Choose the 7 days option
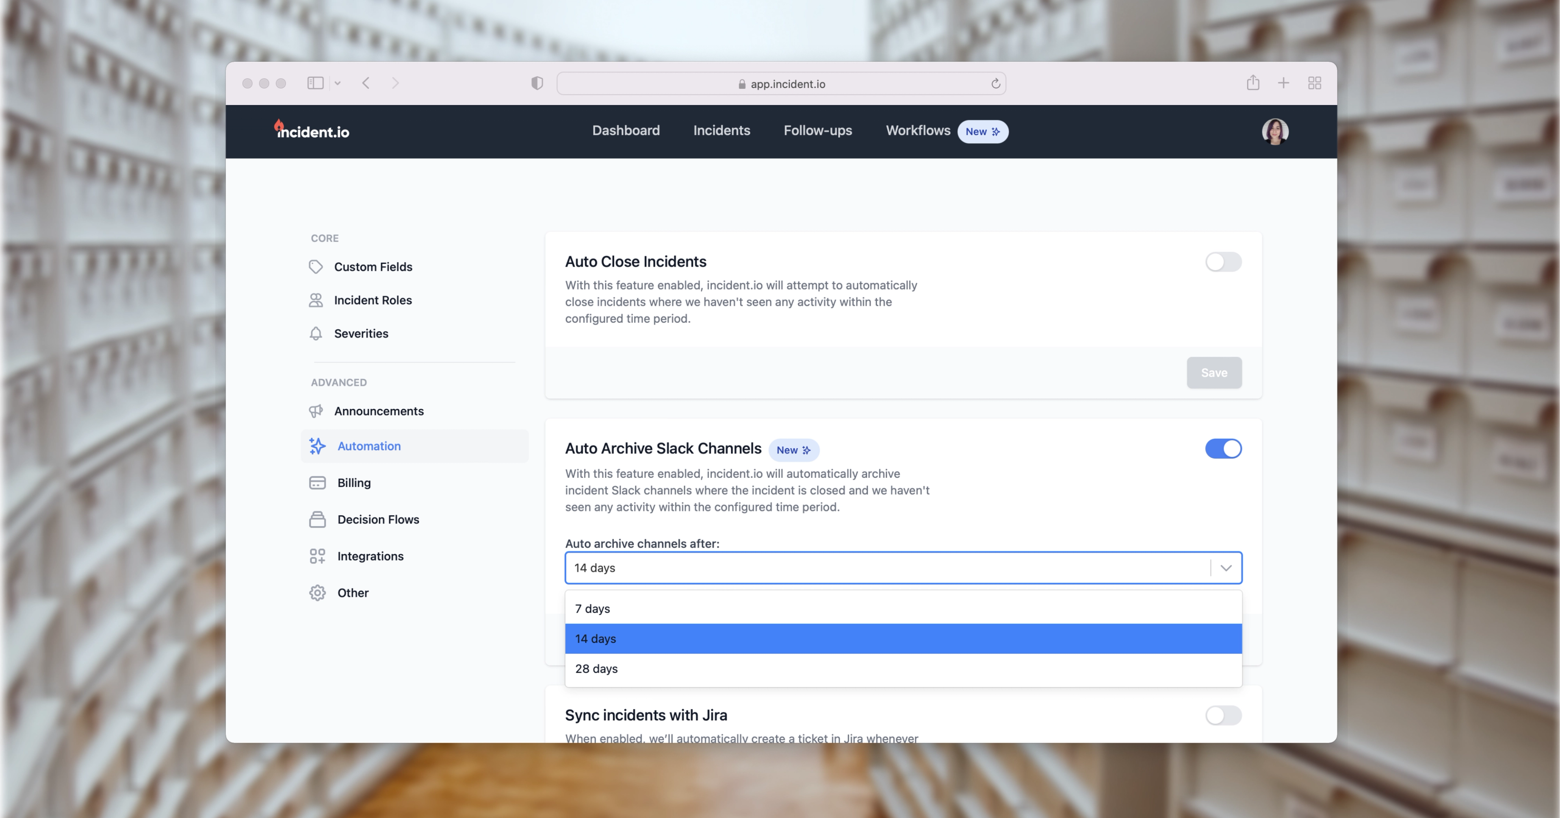1560x818 pixels. point(903,609)
